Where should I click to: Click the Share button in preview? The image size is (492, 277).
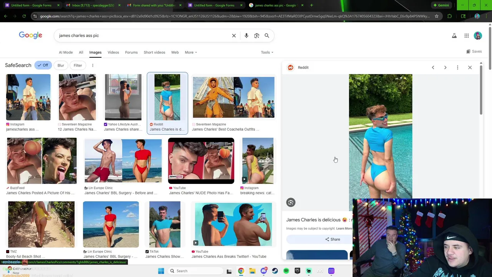click(319, 239)
